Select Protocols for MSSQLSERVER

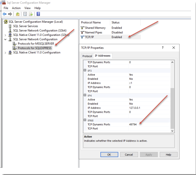36,44
